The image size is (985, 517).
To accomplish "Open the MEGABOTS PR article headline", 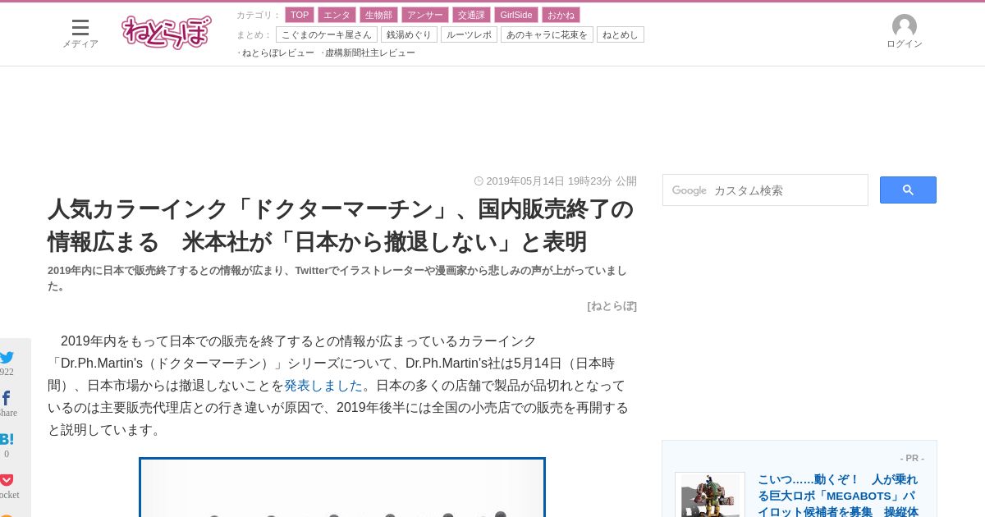I will click(838, 495).
